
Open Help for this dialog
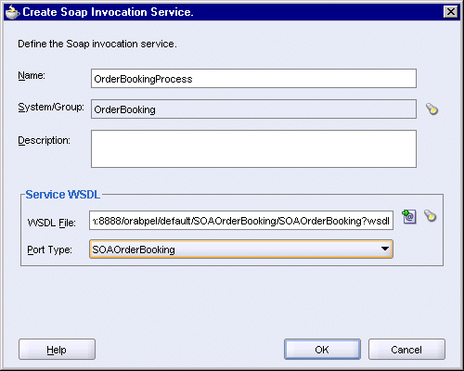pyautogui.click(x=57, y=350)
